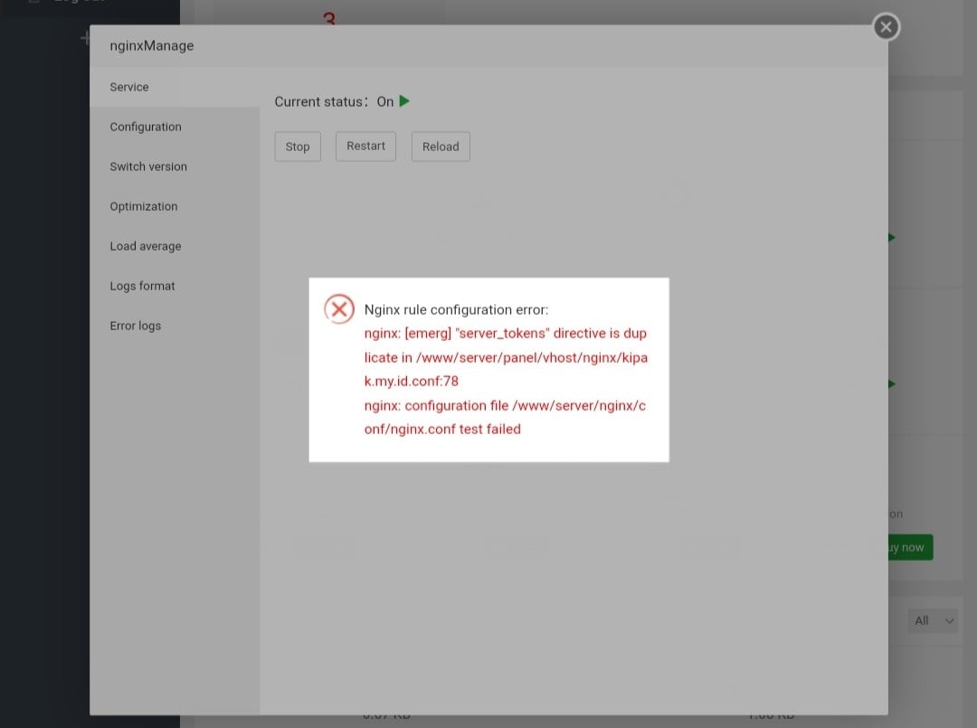The width and height of the screenshot is (977, 728).
Task: Restart the nginx service
Action: tap(365, 147)
